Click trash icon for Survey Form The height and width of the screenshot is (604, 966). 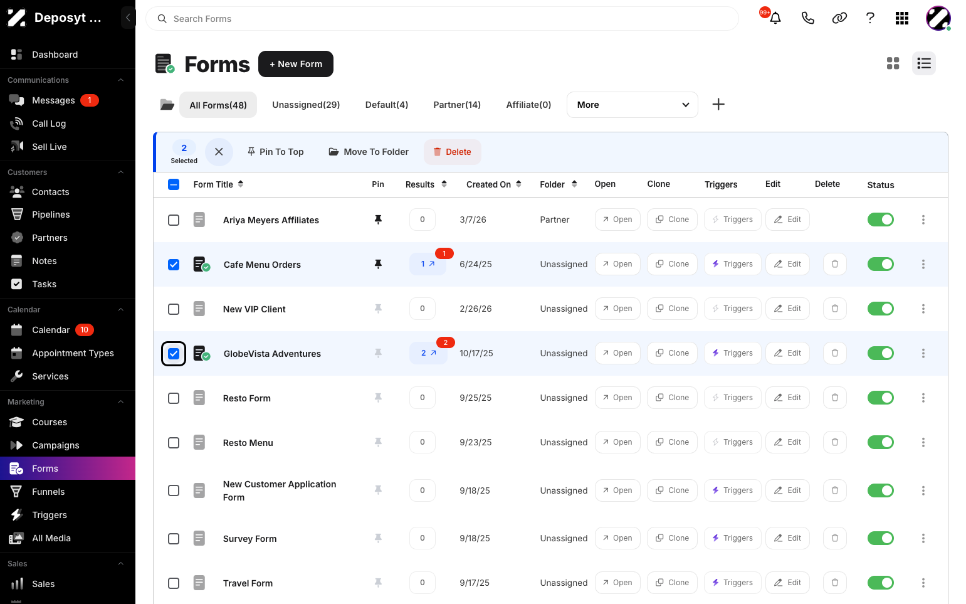(x=835, y=538)
